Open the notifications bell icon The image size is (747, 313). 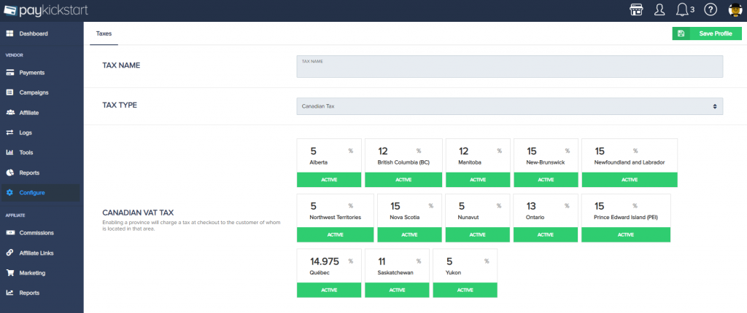coord(683,9)
